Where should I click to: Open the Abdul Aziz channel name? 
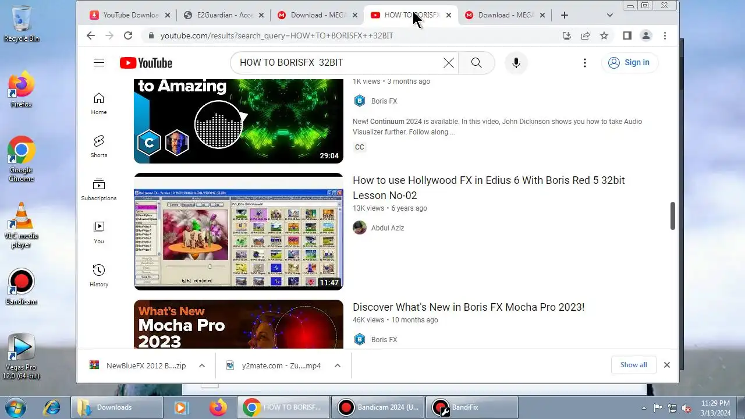(388, 228)
